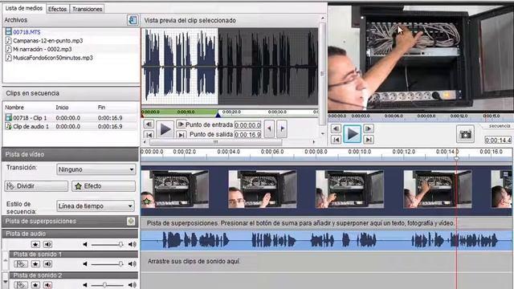Click the first video thumbnail on timeline
The image size is (514, 289).
point(175,189)
